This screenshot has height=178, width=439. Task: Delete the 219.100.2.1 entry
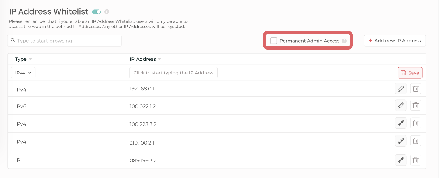(x=415, y=141)
